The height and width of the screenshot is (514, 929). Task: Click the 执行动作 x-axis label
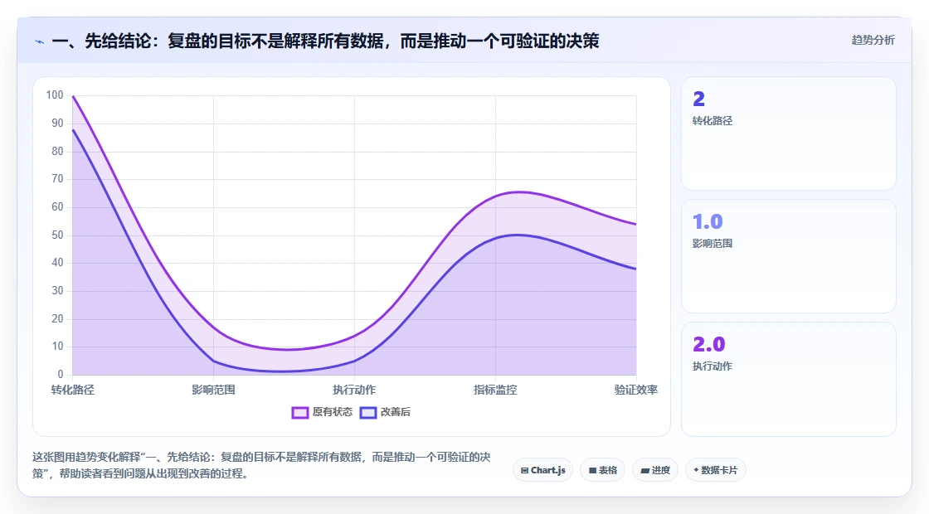click(354, 390)
